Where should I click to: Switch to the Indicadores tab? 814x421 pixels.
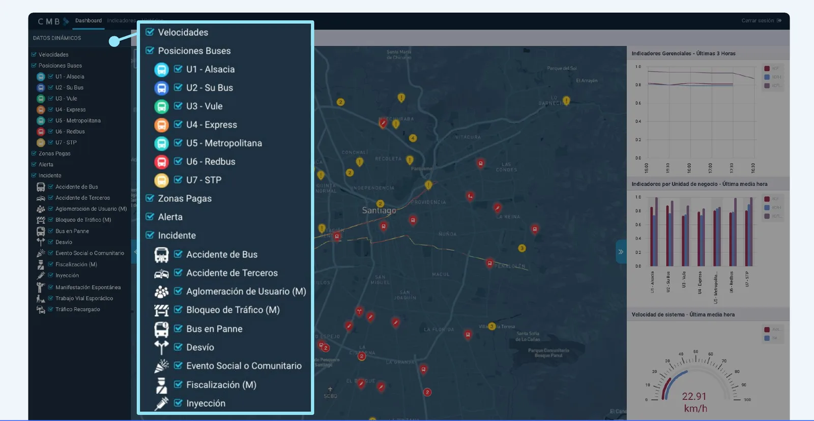(x=122, y=21)
